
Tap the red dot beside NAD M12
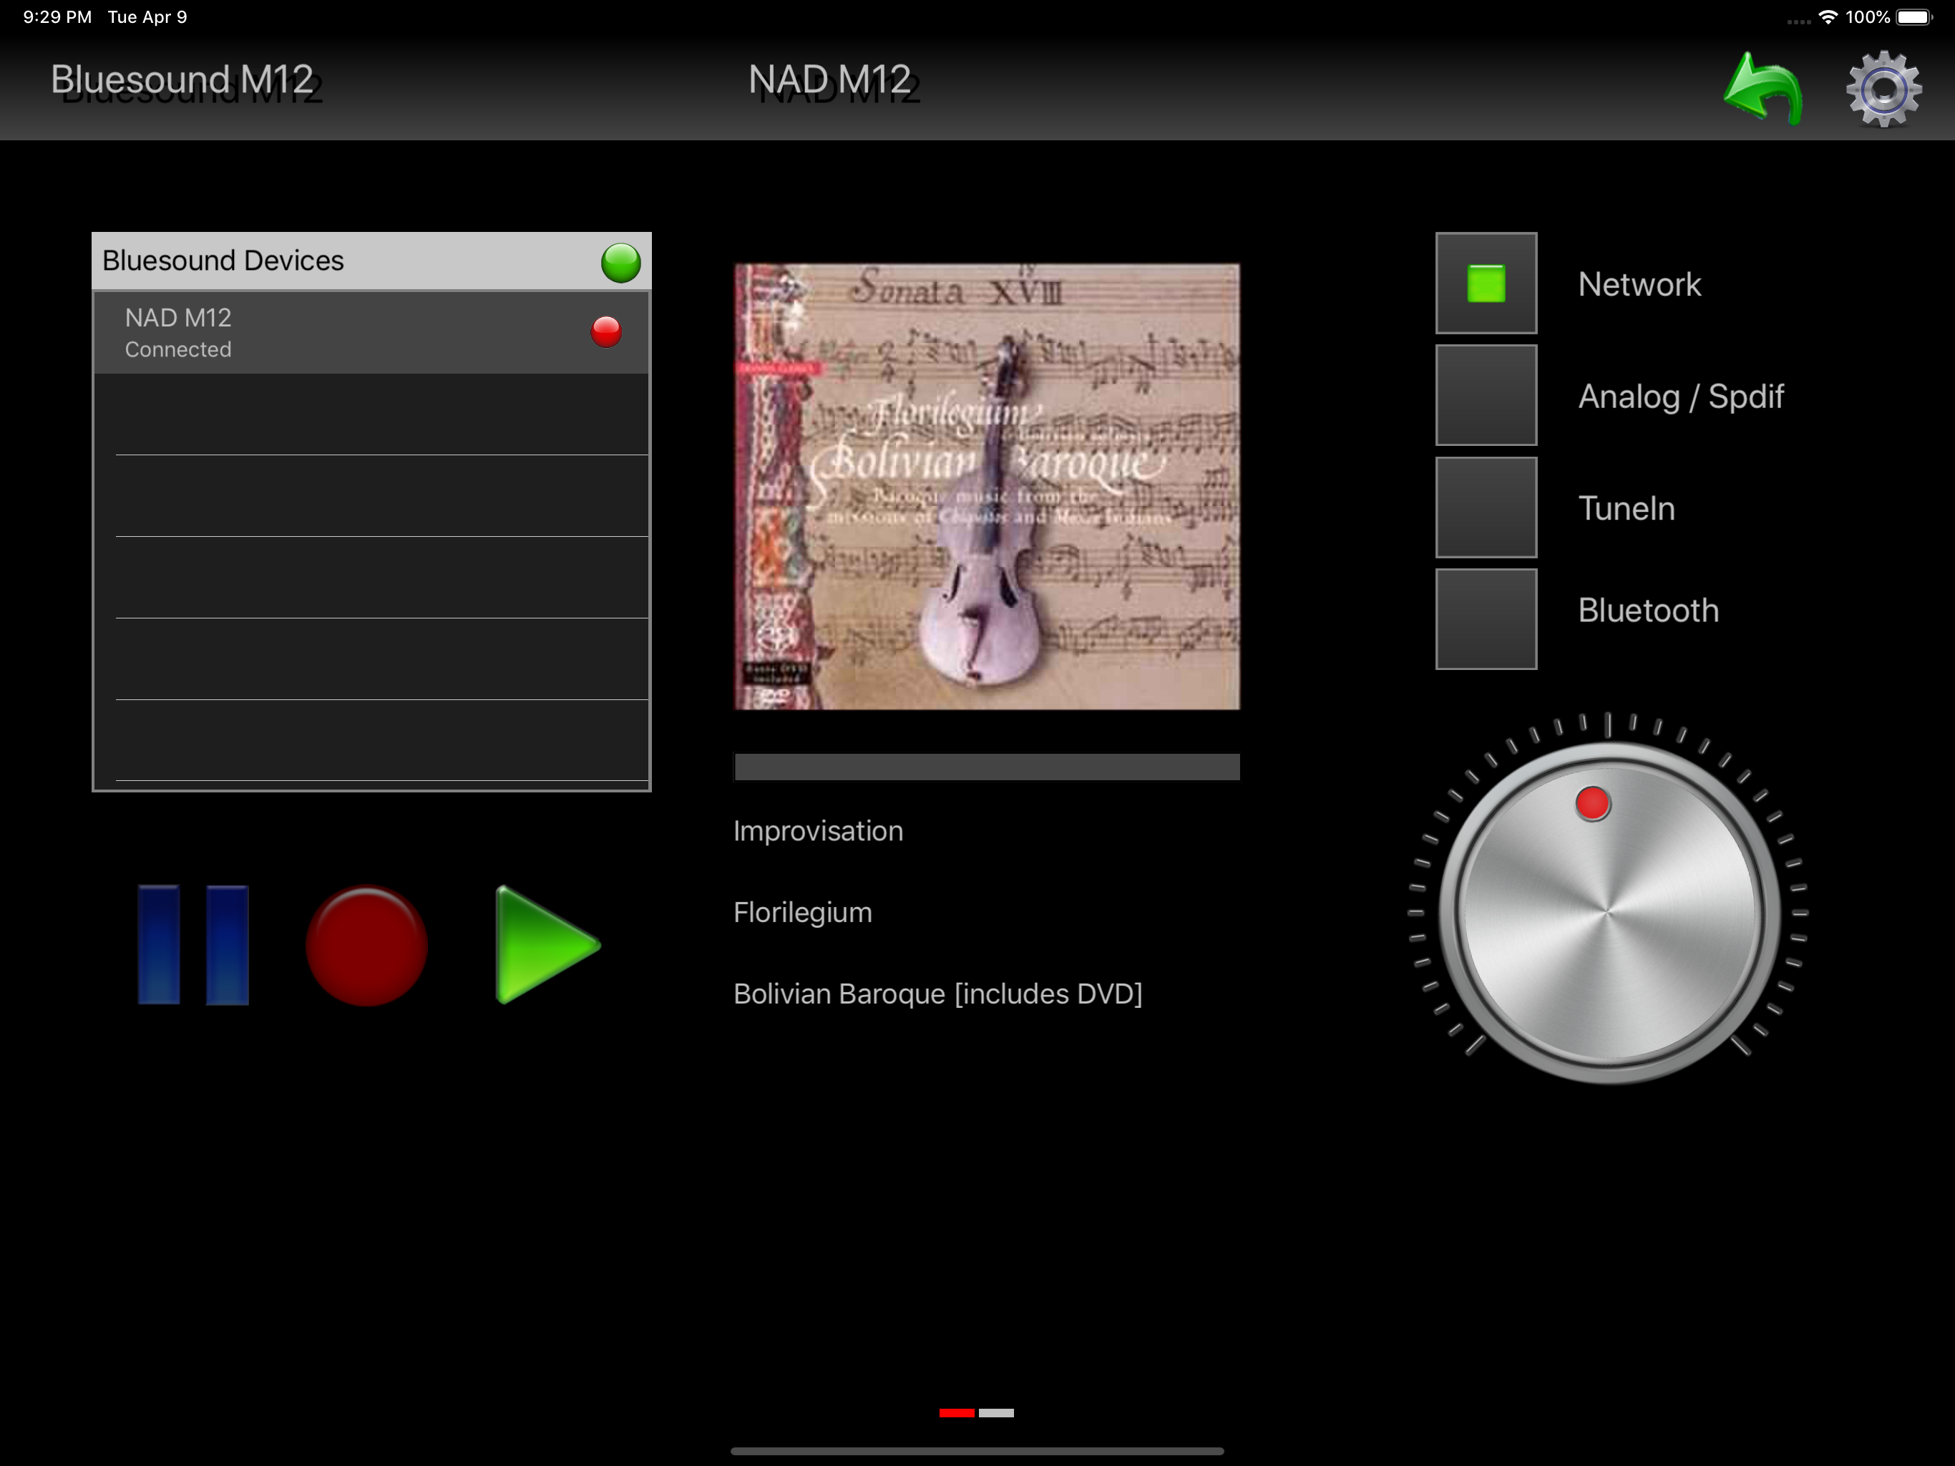coord(606,331)
